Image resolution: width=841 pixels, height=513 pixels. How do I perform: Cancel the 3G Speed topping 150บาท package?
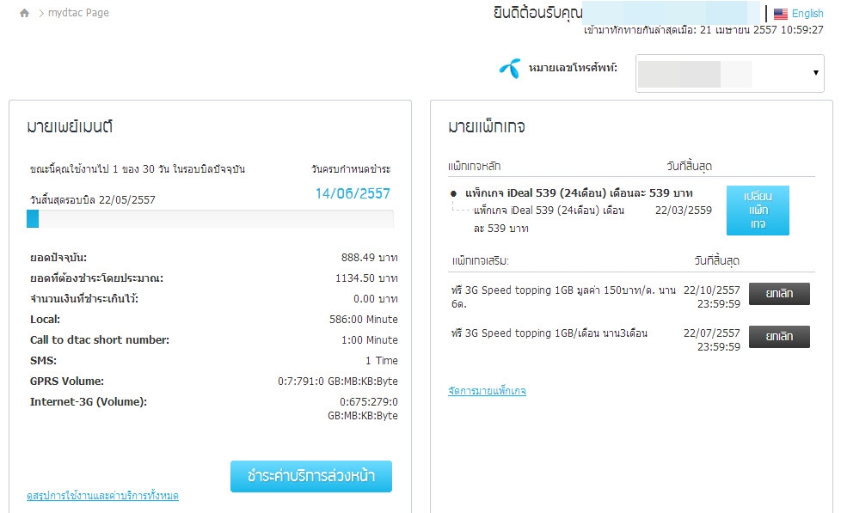(x=779, y=294)
